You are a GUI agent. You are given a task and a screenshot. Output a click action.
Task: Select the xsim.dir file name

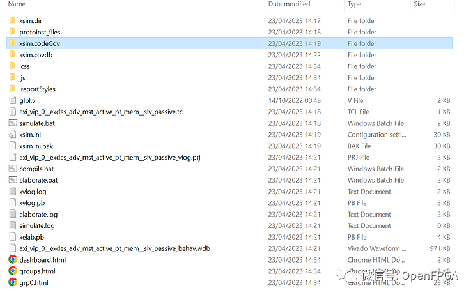click(x=31, y=21)
